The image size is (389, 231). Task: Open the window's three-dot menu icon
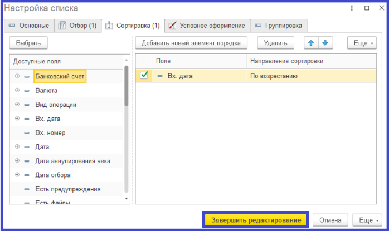352,8
